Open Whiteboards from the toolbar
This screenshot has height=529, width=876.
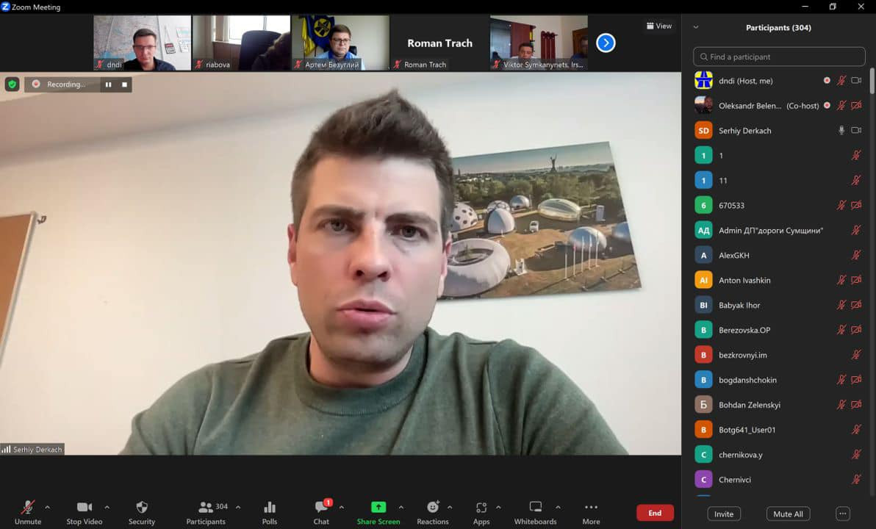click(x=535, y=508)
